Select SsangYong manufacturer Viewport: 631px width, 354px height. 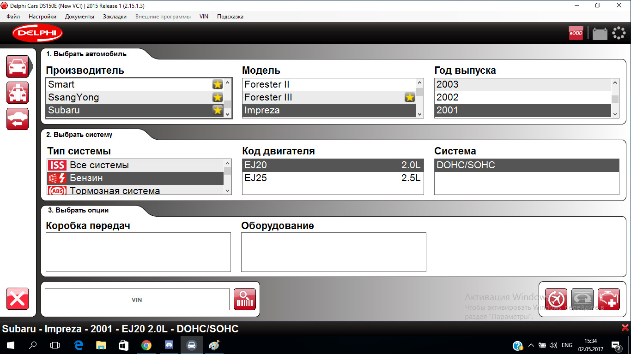coord(135,97)
